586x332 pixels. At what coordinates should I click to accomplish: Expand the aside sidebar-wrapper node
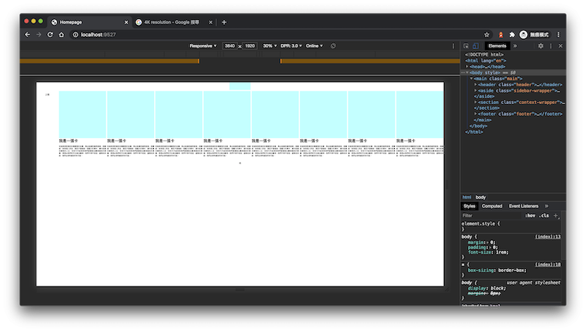(475, 90)
